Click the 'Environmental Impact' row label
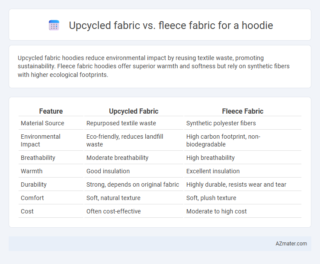Viewport: 320px width, 264px height. pos(40,140)
